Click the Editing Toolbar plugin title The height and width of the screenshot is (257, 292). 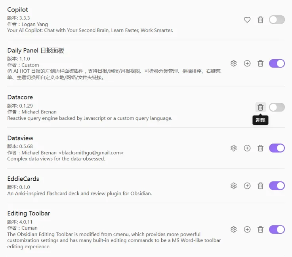[x=29, y=214]
